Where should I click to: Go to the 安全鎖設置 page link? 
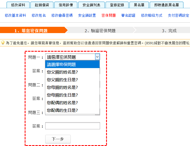(x=87, y=15)
